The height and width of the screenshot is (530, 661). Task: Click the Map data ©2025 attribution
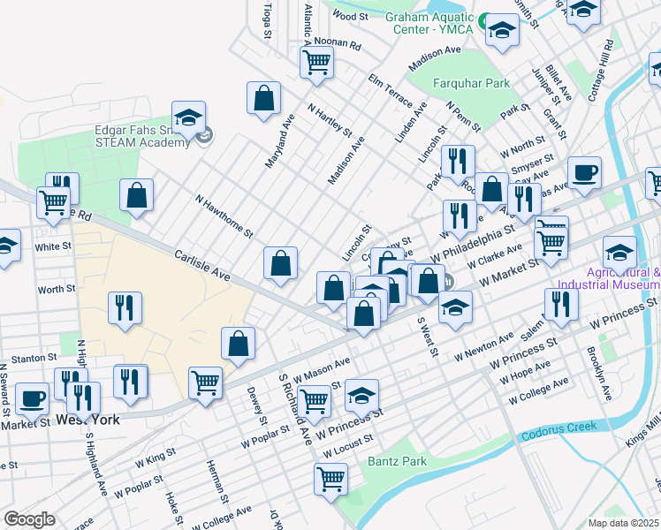click(624, 523)
